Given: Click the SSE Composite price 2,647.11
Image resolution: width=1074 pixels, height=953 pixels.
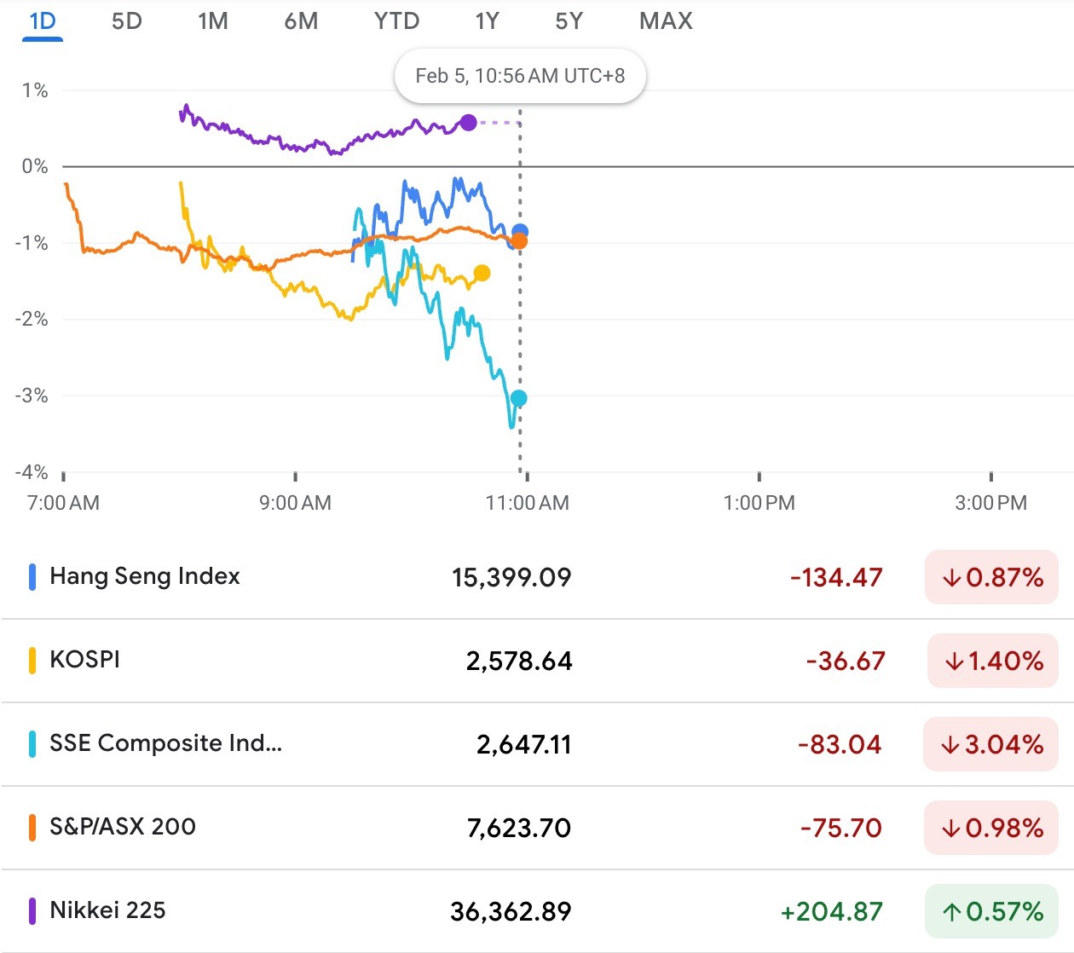Looking at the screenshot, I should [524, 745].
